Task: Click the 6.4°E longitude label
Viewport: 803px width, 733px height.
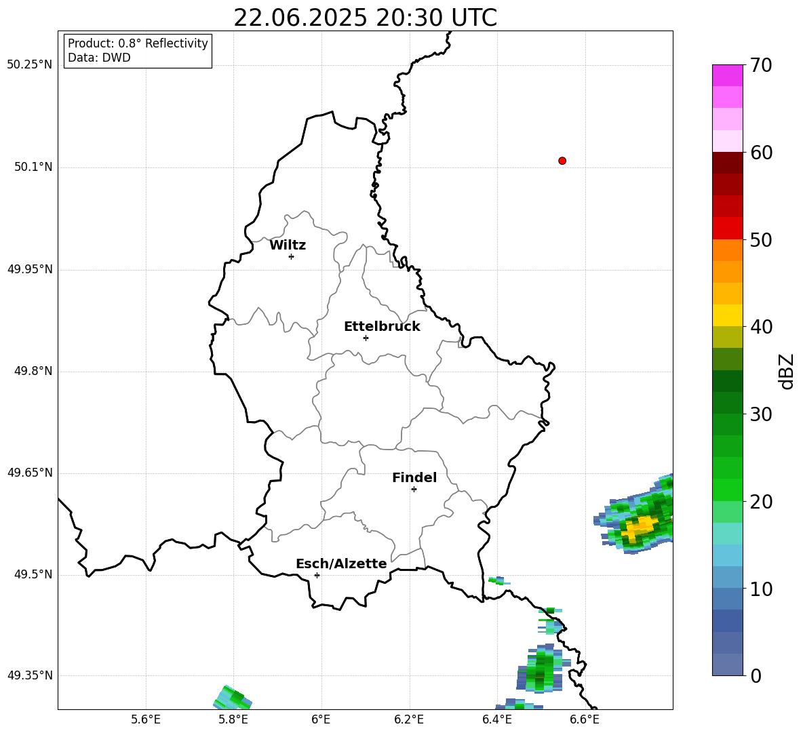Action: point(496,719)
